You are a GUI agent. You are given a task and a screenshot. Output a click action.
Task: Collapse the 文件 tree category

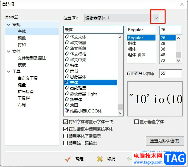pos(8,52)
